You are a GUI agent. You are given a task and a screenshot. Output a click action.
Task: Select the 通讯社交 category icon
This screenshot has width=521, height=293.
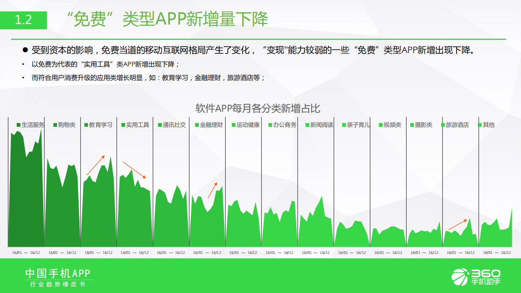coord(159,125)
